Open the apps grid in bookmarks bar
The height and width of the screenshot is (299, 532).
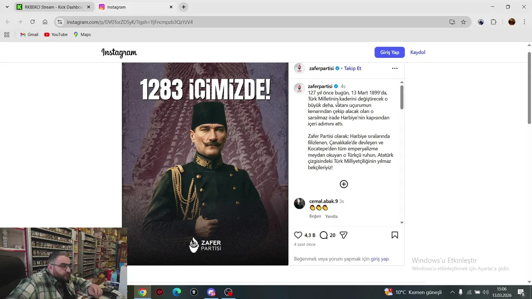click(x=7, y=34)
